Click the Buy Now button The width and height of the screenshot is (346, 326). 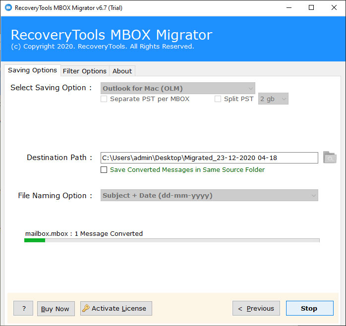56,309
